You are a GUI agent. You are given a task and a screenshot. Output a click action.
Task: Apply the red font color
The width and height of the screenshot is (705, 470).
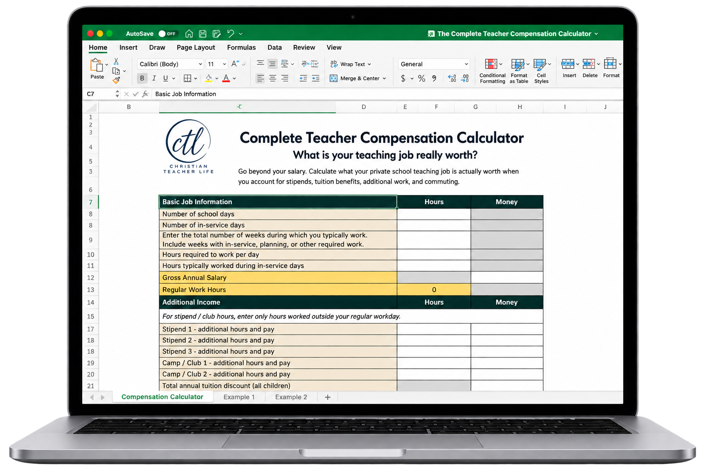pos(226,78)
